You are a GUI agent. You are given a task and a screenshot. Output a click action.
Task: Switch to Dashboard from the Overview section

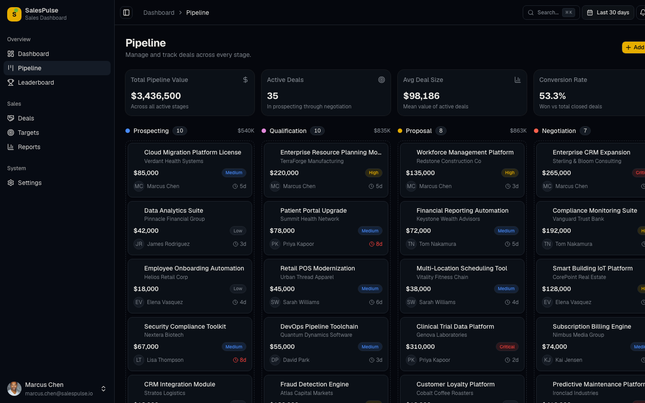click(x=34, y=53)
